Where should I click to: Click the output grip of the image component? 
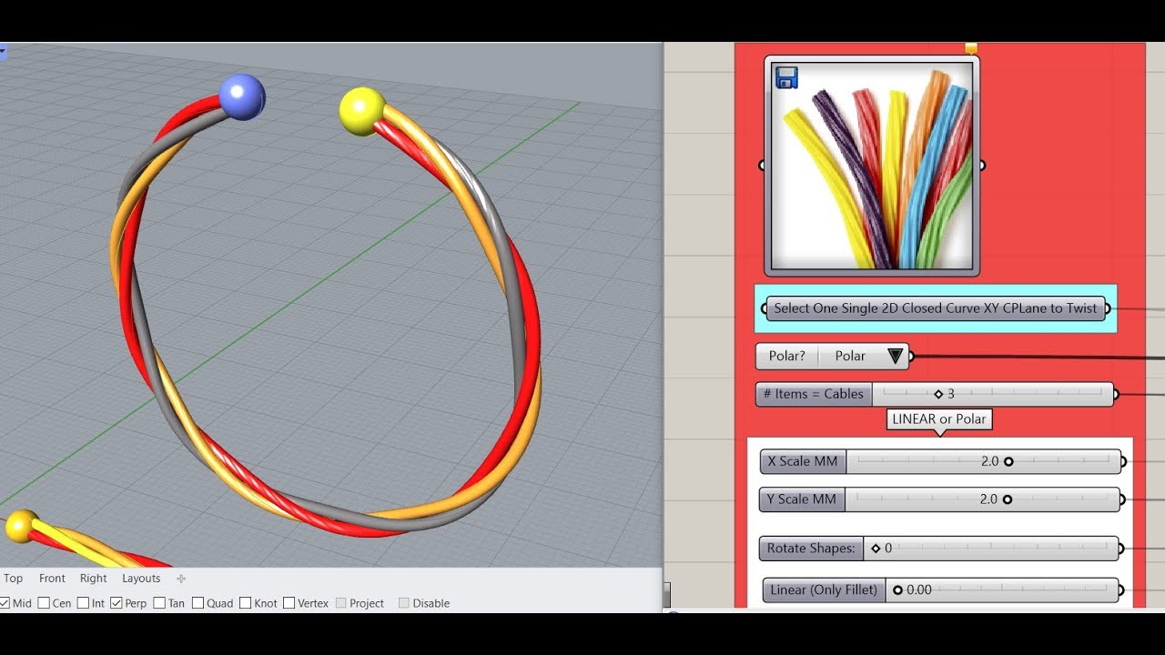pyautogui.click(x=982, y=166)
